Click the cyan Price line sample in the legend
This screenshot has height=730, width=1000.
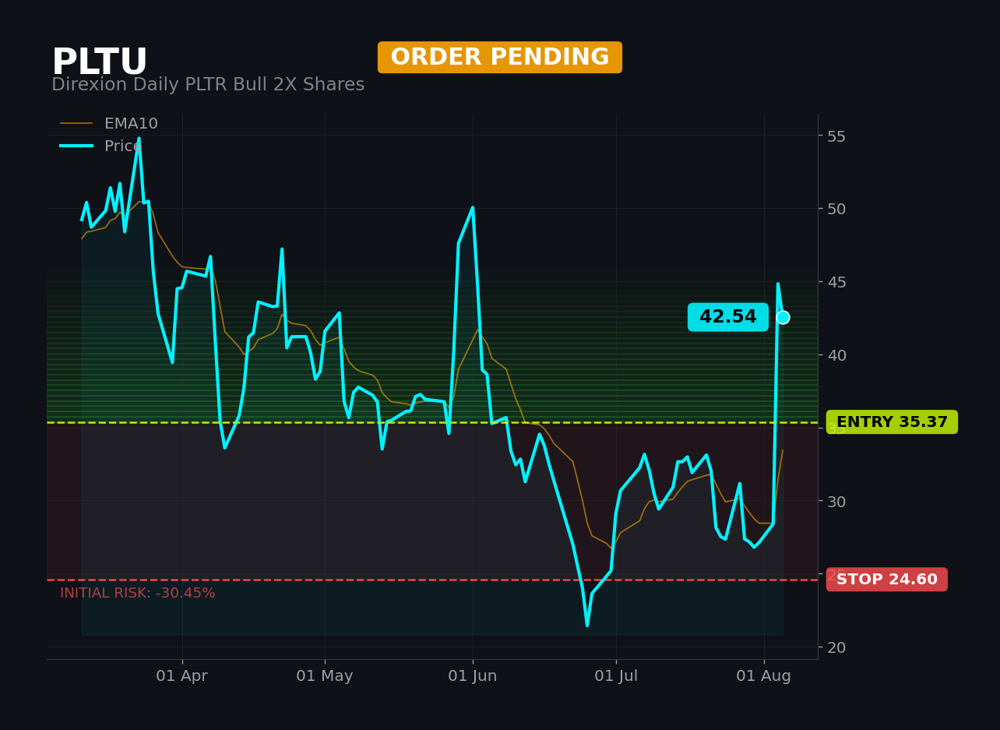point(76,146)
